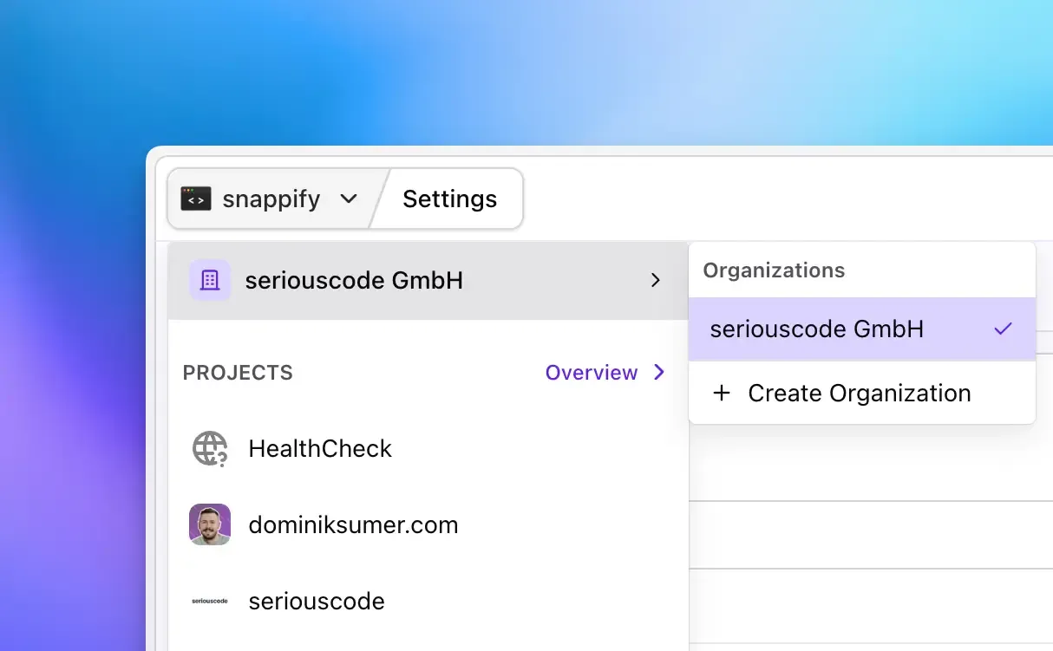Viewport: 1053px width, 651px height.
Task: Click the seriouscode project logo
Action: [209, 601]
